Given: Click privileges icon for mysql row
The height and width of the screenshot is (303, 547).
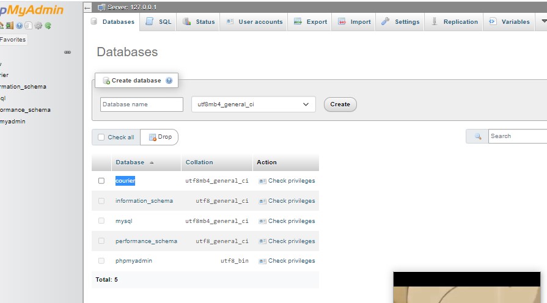Looking at the screenshot, I should coord(262,221).
